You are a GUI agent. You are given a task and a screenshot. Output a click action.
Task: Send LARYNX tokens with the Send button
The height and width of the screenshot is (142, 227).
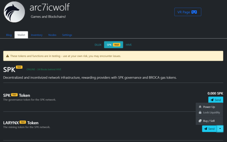click(x=209, y=129)
